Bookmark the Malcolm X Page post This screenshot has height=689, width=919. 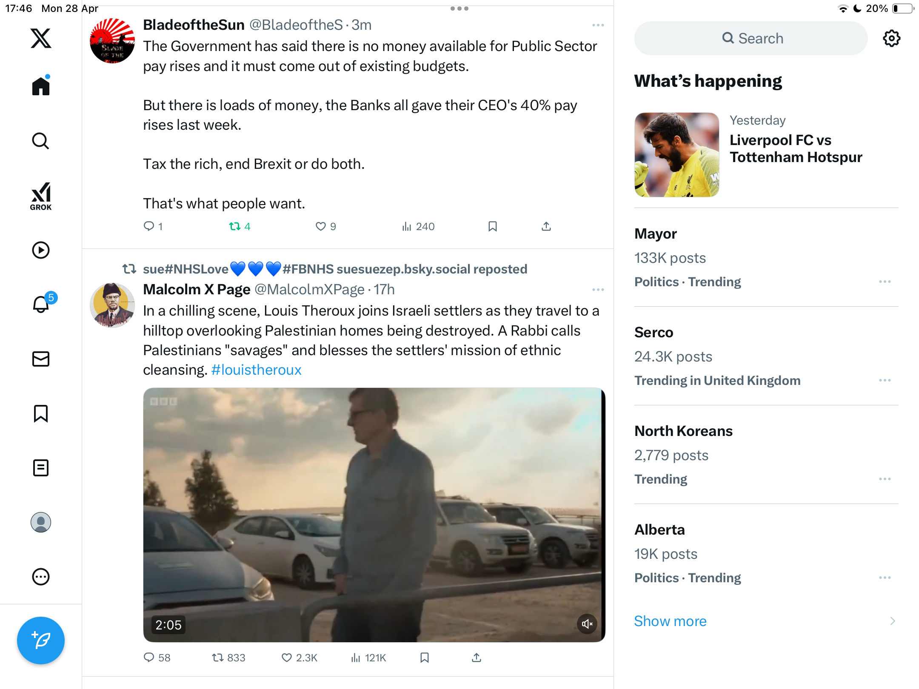[x=425, y=658]
